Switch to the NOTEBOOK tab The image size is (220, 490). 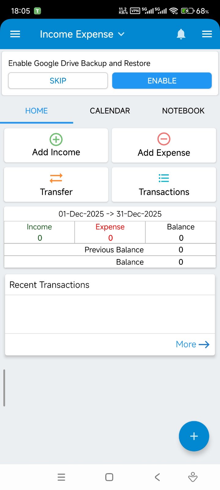[x=183, y=111]
